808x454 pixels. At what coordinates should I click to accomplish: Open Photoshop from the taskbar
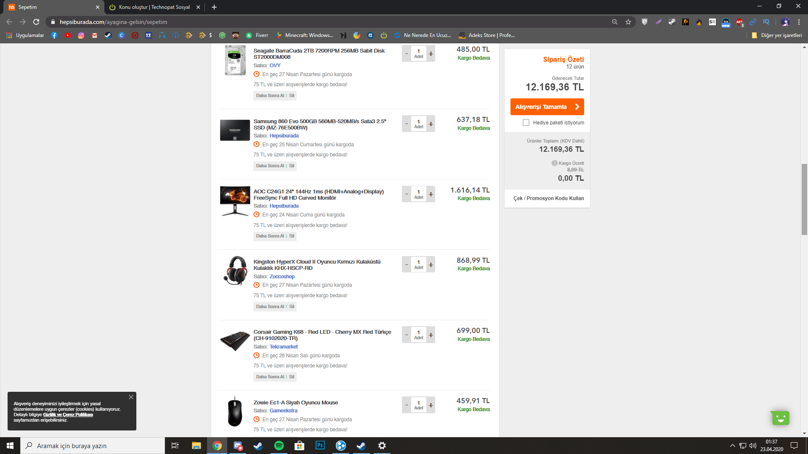tap(320, 446)
